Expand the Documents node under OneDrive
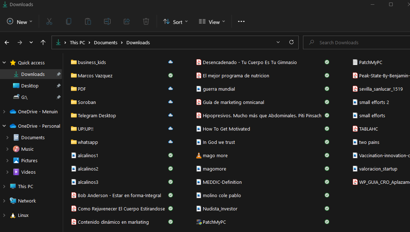This screenshot has height=232, width=410. 8,137
